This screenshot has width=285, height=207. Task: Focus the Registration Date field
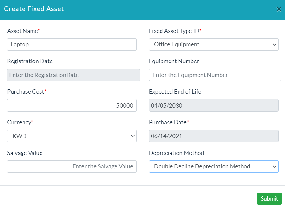tap(73, 75)
